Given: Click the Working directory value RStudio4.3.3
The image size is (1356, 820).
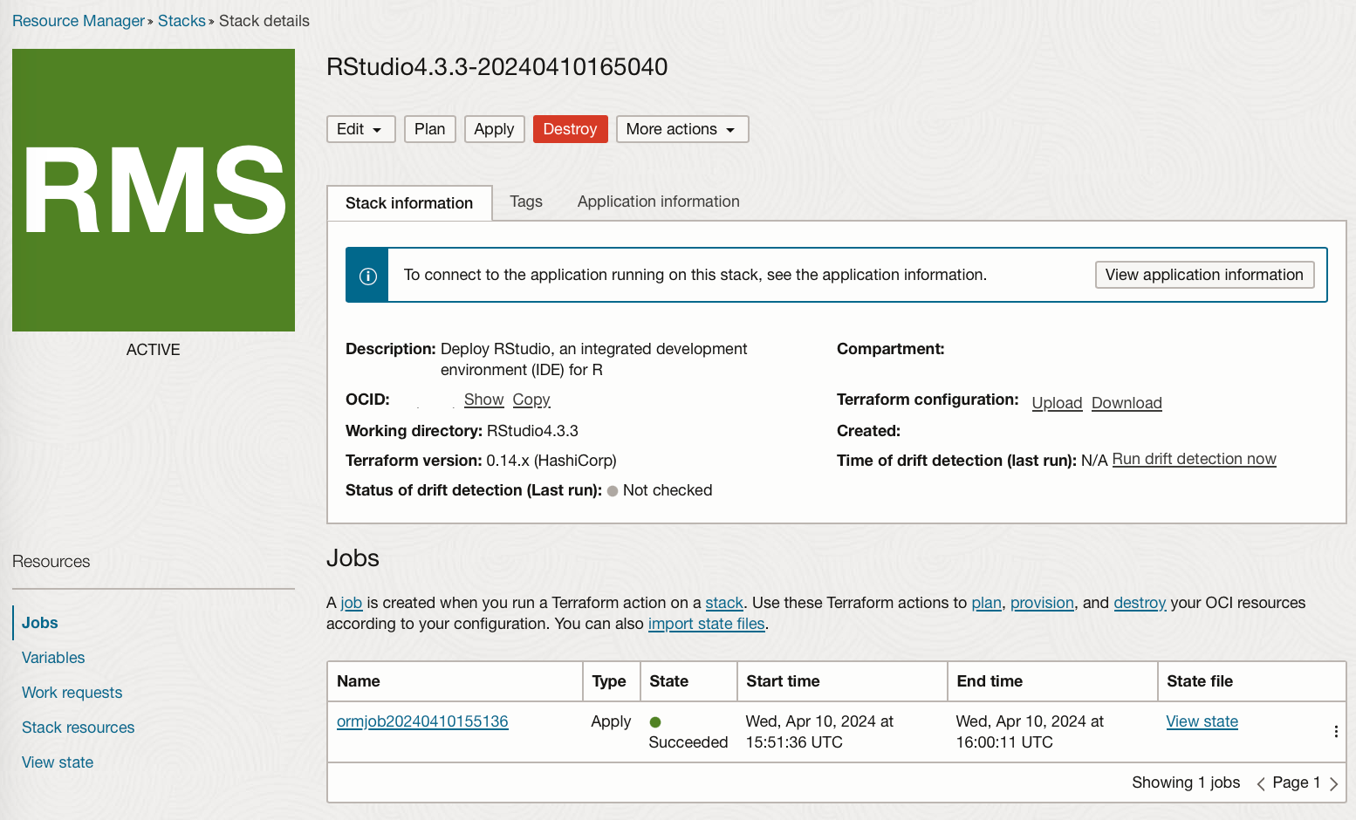Looking at the screenshot, I should 532,431.
